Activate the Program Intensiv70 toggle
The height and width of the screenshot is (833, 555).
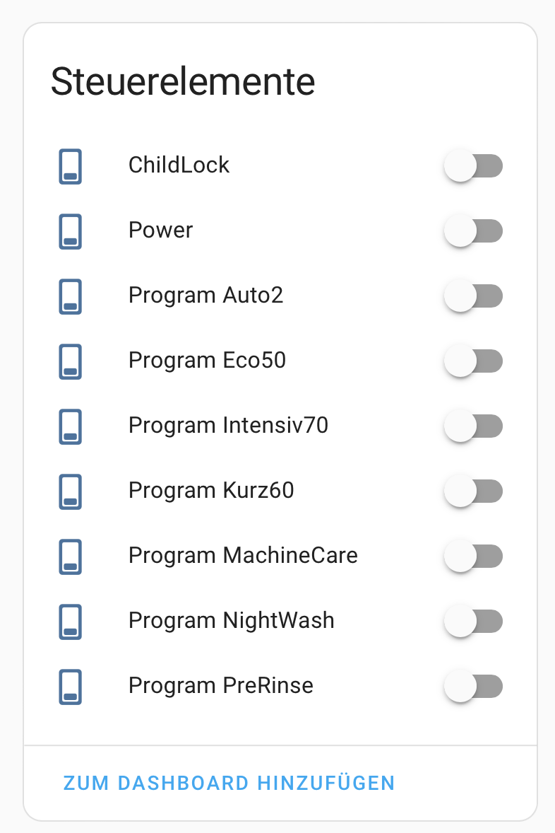pyautogui.click(x=473, y=426)
